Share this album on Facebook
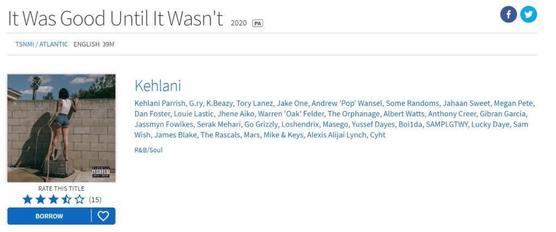 point(508,15)
